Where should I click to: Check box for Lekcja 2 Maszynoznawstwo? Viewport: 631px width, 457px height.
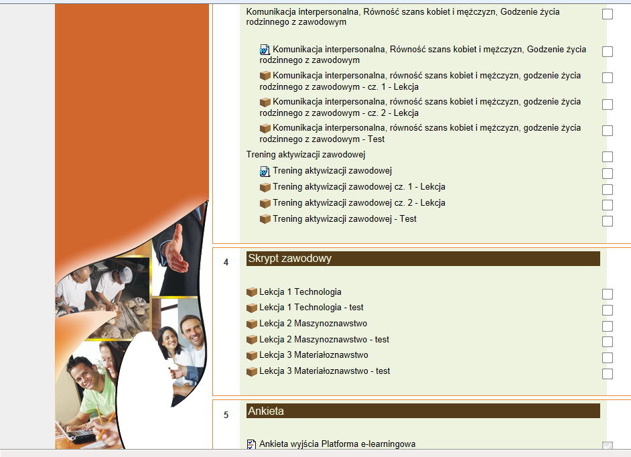pyautogui.click(x=608, y=326)
